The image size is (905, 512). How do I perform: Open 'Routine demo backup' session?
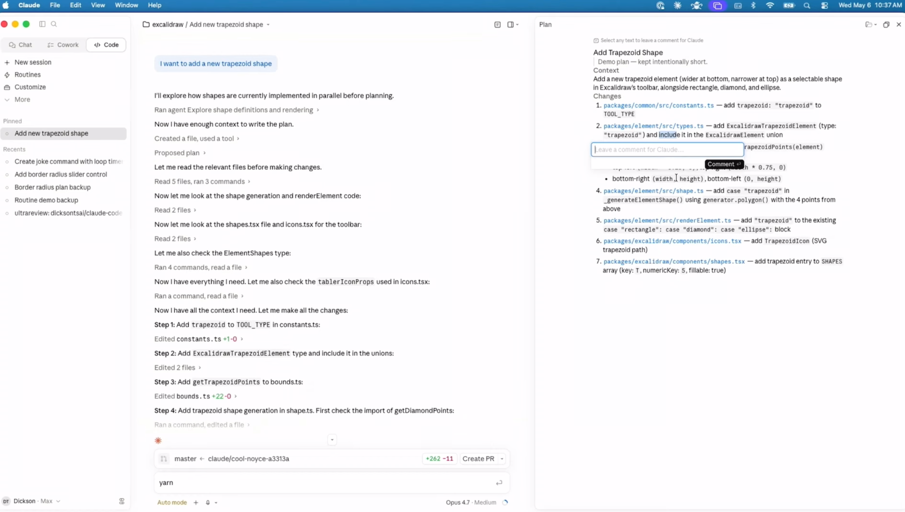tap(64, 200)
